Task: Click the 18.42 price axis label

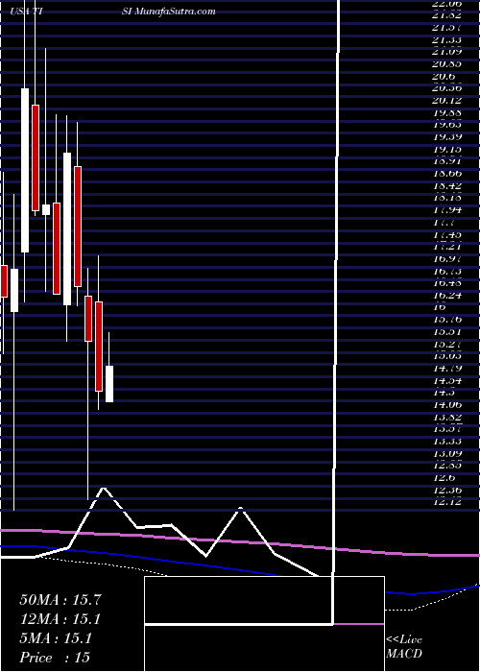Action: (449, 185)
